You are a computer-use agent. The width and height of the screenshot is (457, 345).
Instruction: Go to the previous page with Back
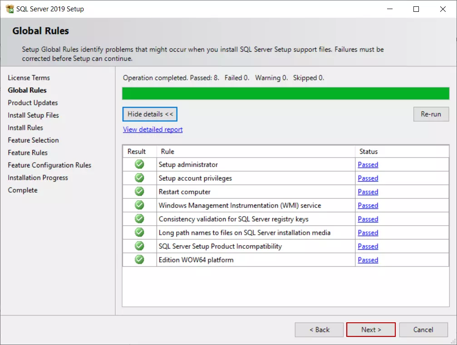[319, 330]
